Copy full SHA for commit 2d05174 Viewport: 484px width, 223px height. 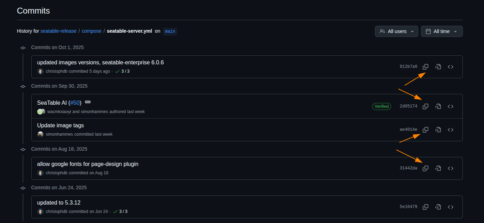coord(426,106)
